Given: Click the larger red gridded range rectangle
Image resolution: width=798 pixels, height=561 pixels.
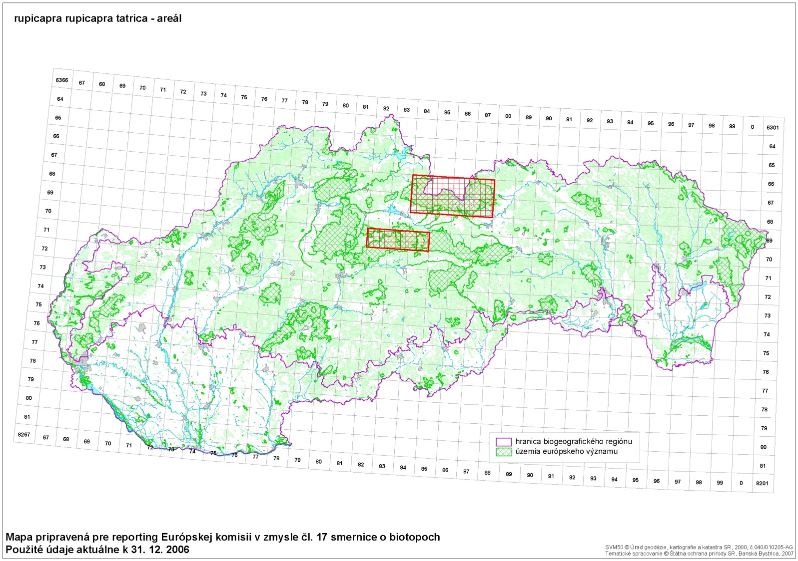Looking at the screenshot, I should pos(453,196).
